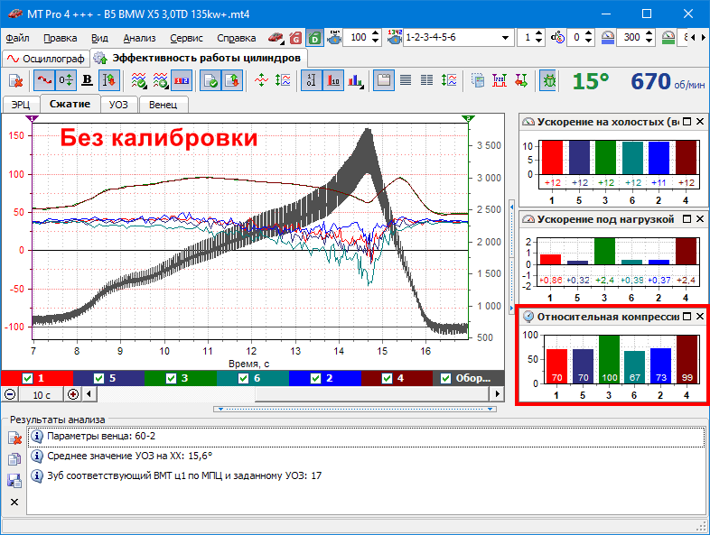Click the single-column lines icon
The image size is (710, 535).
point(406,81)
